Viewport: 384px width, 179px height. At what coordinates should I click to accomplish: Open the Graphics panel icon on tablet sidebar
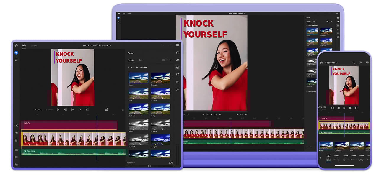tap(178, 53)
